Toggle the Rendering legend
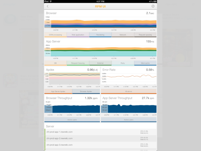 [100, 35]
